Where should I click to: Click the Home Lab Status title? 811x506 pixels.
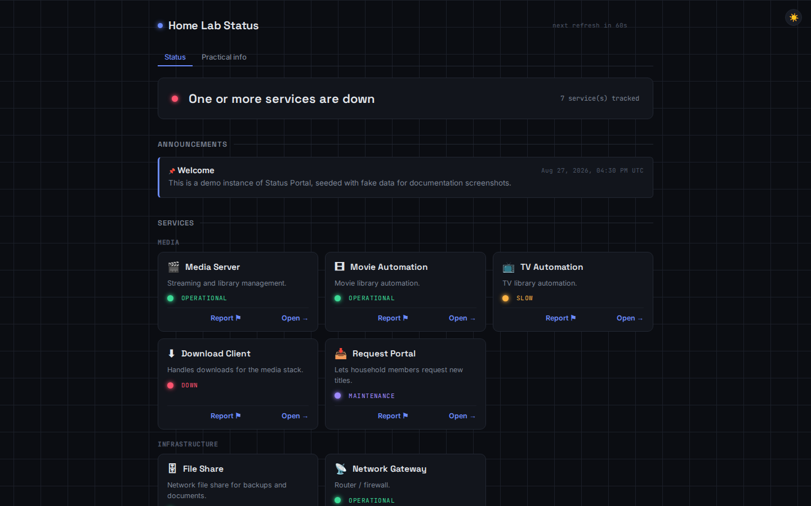pos(213,25)
